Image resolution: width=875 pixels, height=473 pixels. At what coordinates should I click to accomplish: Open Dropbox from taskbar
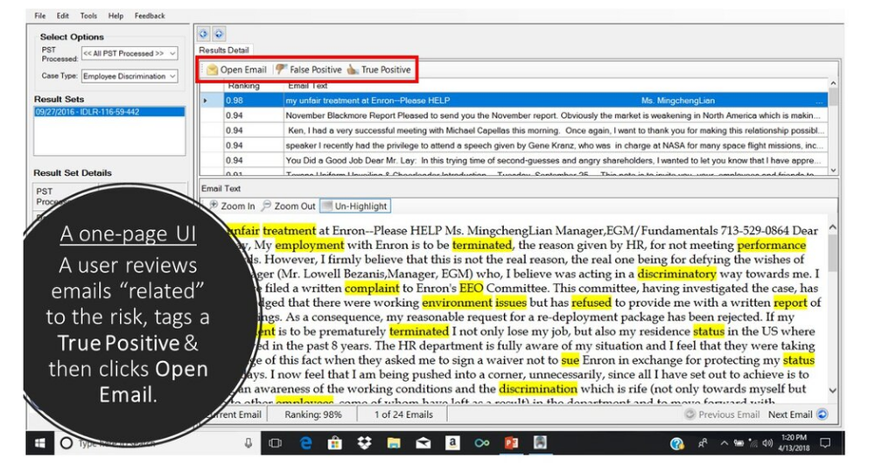[364, 443]
